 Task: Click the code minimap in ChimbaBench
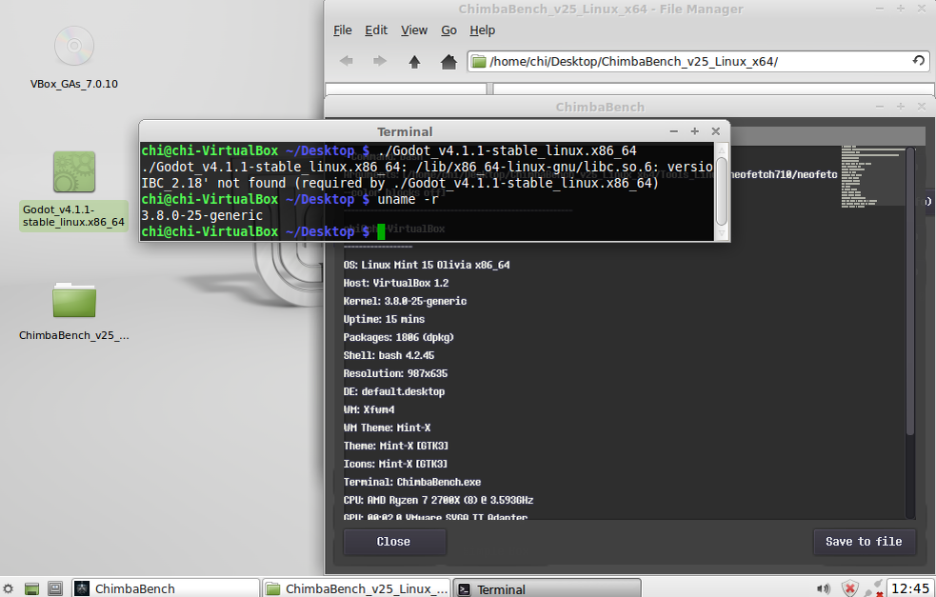[873, 175]
